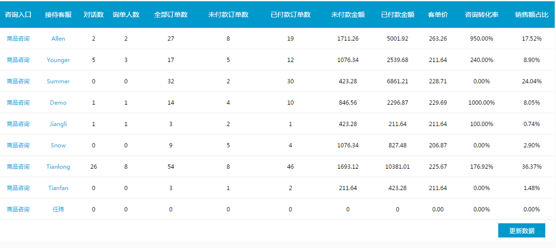The image size is (556, 248).
Task: Open the Allen agent link
Action: coord(58,39)
